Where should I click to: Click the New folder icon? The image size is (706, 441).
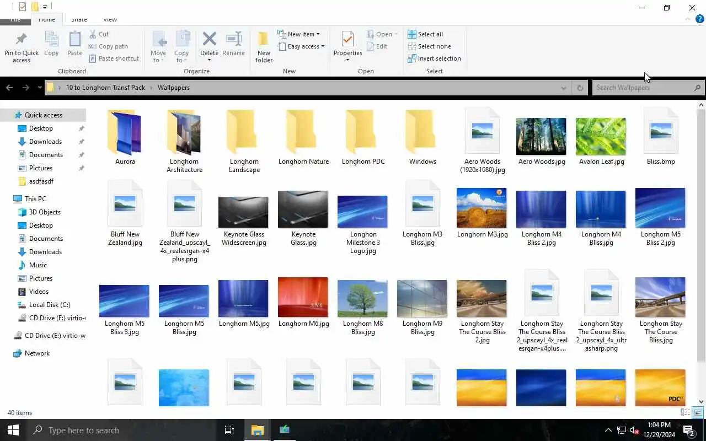(x=264, y=40)
